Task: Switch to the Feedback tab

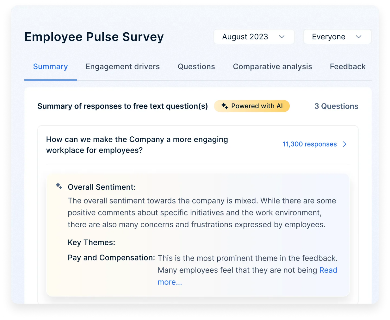Action: click(348, 66)
